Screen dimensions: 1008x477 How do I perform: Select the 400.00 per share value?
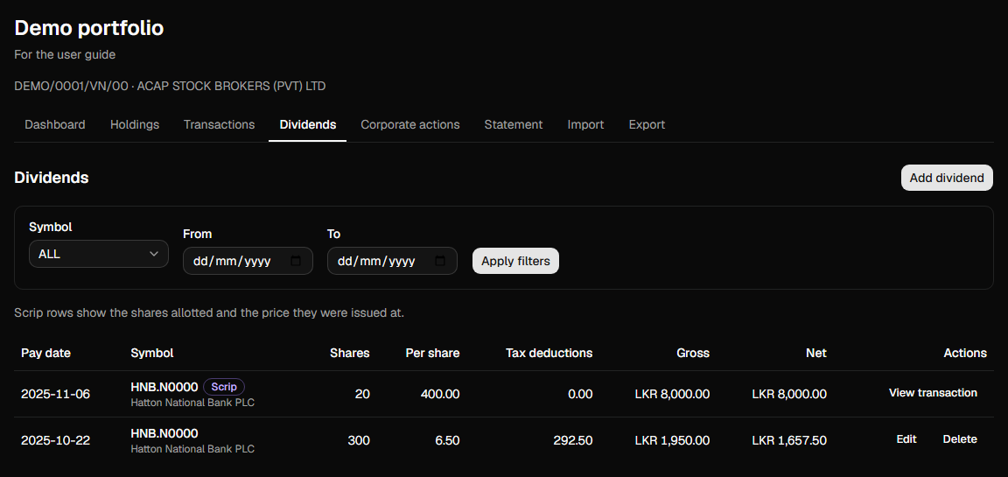coord(440,394)
